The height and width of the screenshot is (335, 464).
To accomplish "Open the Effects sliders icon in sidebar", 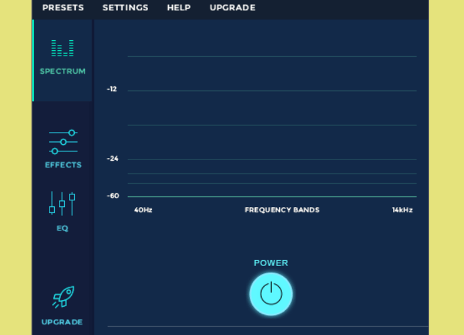I will [x=63, y=142].
